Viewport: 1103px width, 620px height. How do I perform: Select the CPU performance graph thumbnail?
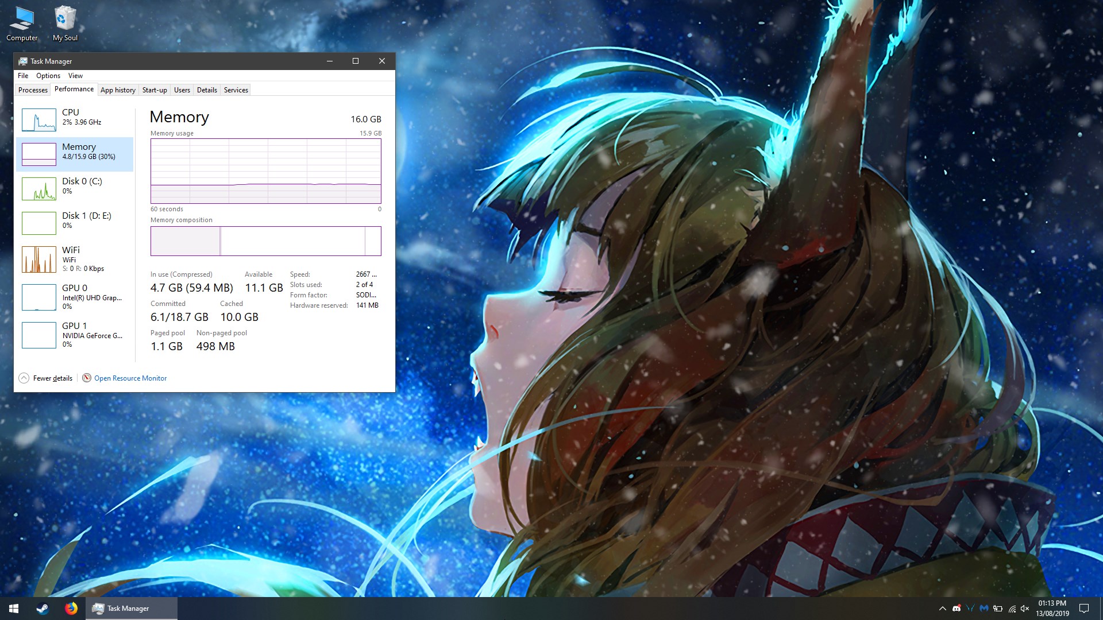[x=39, y=120]
